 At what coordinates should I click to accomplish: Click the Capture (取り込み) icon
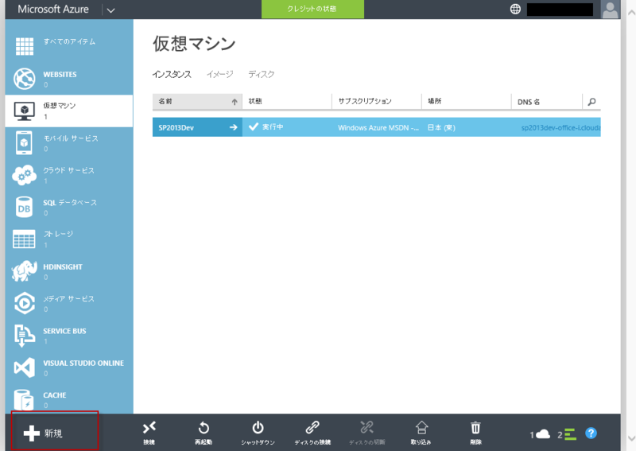421,427
